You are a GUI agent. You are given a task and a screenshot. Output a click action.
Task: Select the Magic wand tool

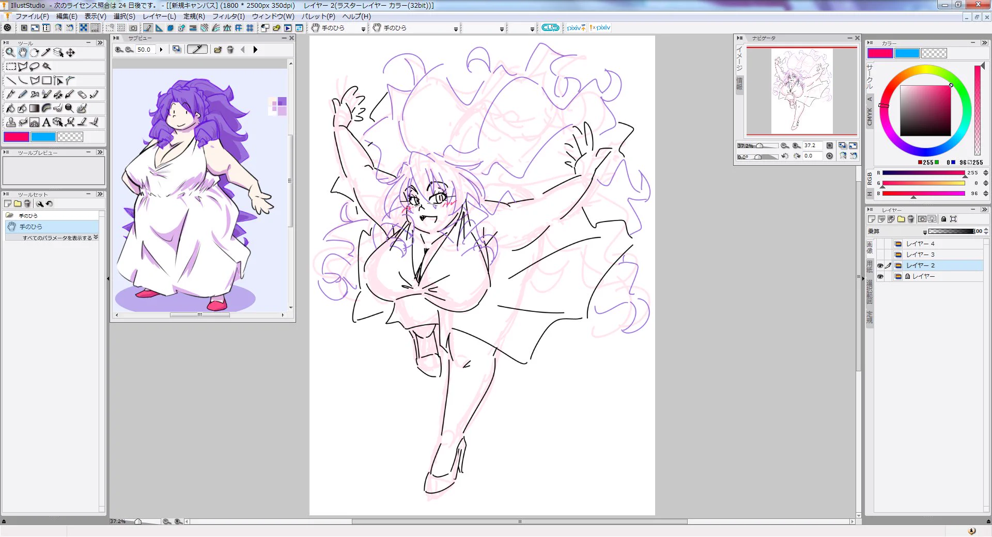click(x=47, y=67)
